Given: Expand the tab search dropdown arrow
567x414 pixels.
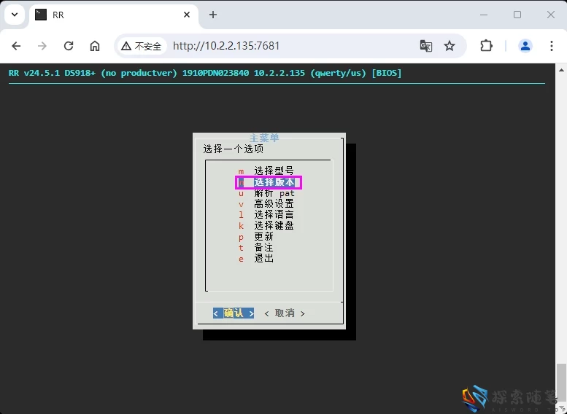Looking at the screenshot, I should (x=15, y=15).
